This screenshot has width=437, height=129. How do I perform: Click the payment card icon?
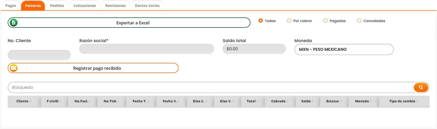tap(14, 68)
